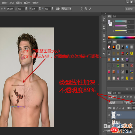Switch to the 颜色 color tab
Image resolution: width=135 pixels, height=135 pixels.
tap(110, 16)
